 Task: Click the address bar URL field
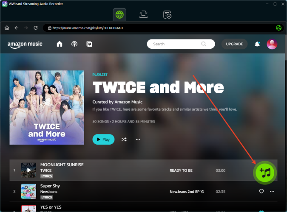pyautogui.click(x=163, y=28)
